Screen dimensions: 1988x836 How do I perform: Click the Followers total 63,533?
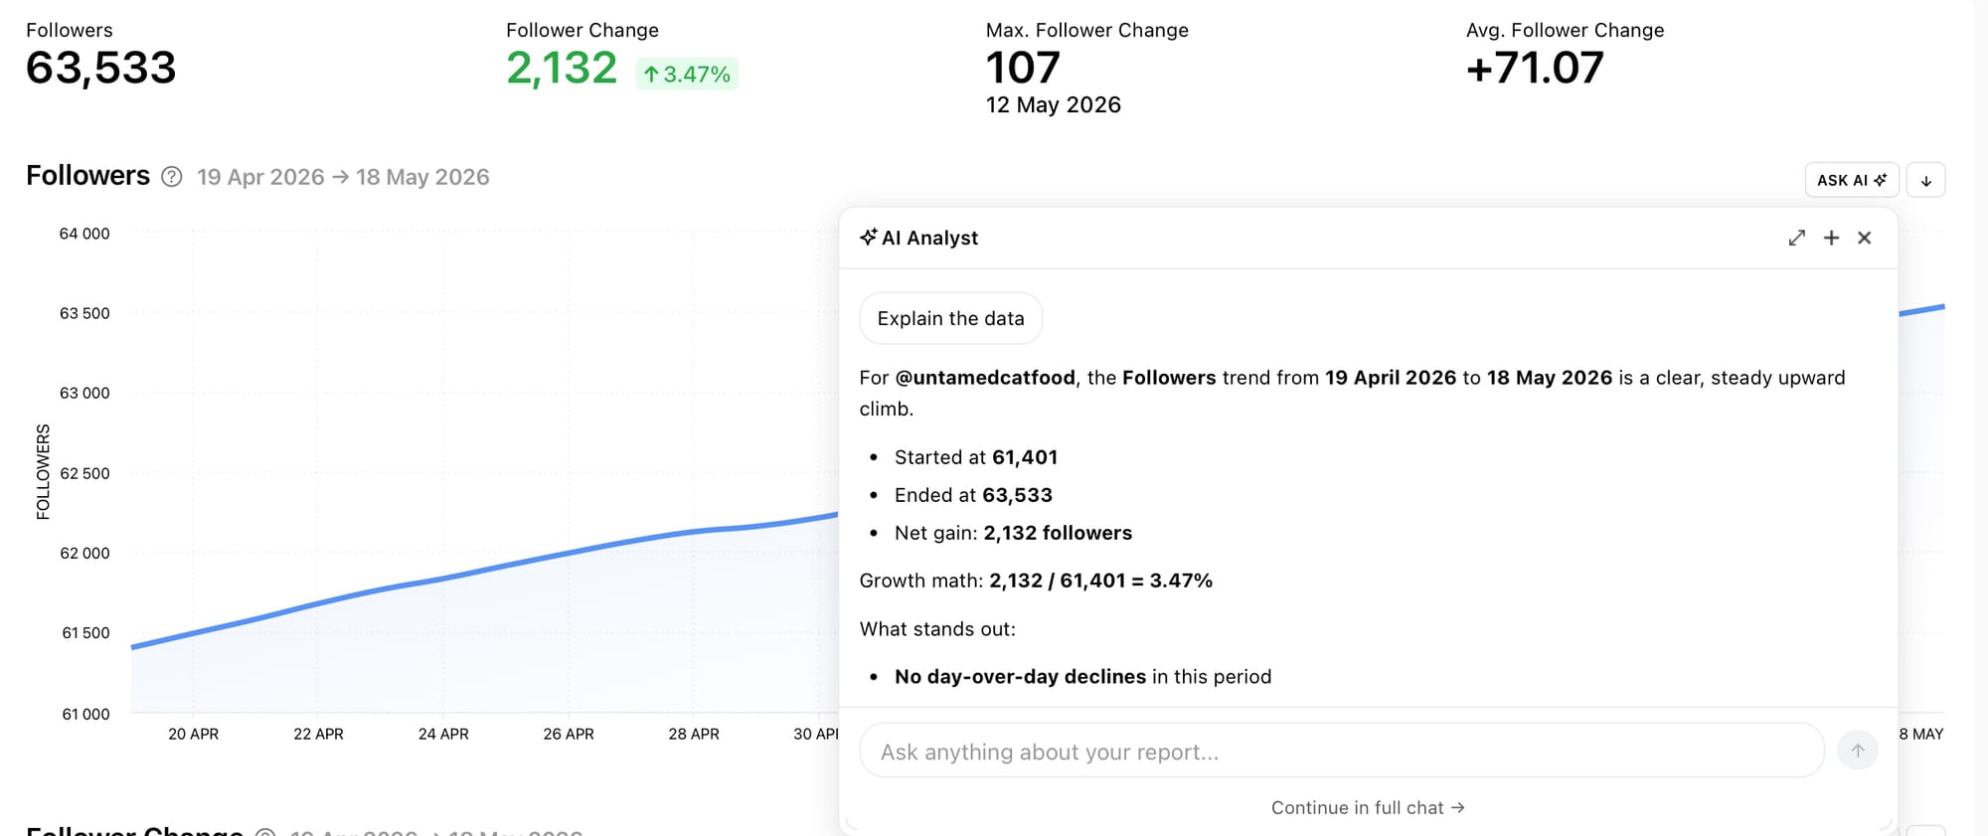[x=100, y=68]
